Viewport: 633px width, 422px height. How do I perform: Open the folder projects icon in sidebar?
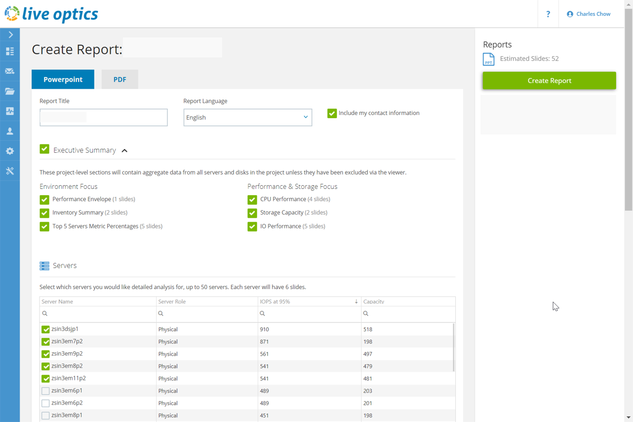point(10,91)
